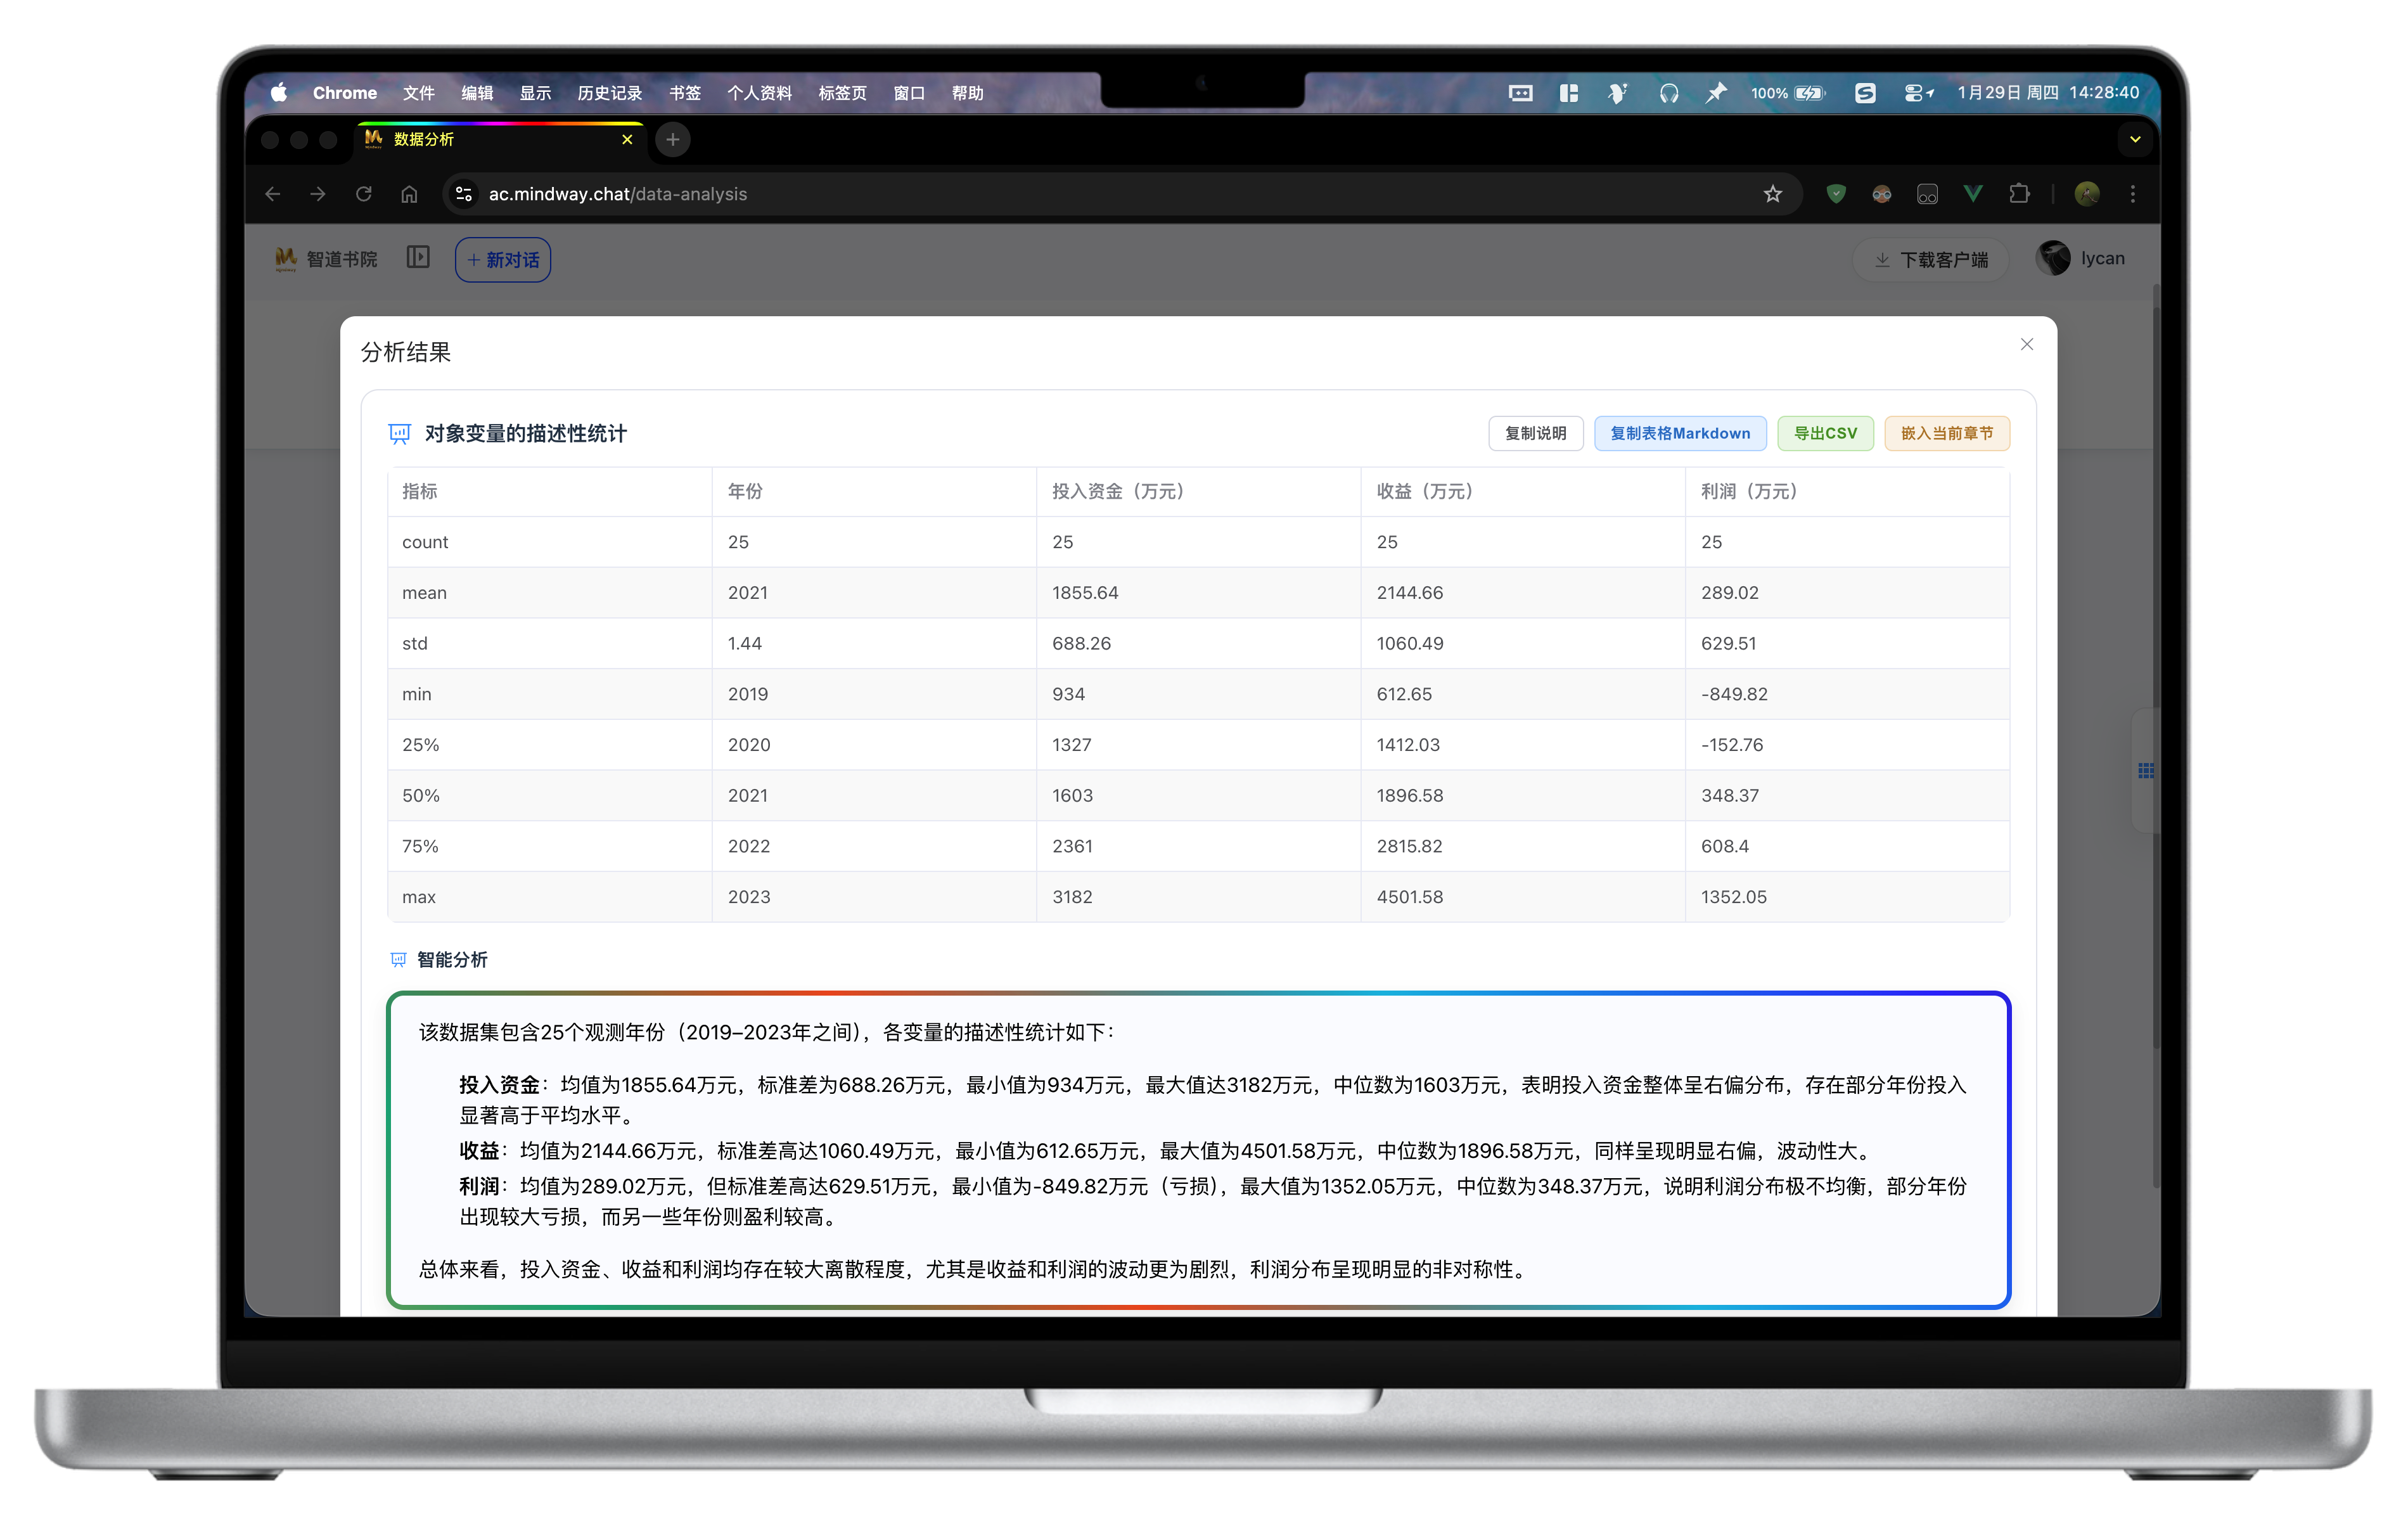Close the 数据分析 tab

[x=627, y=139]
